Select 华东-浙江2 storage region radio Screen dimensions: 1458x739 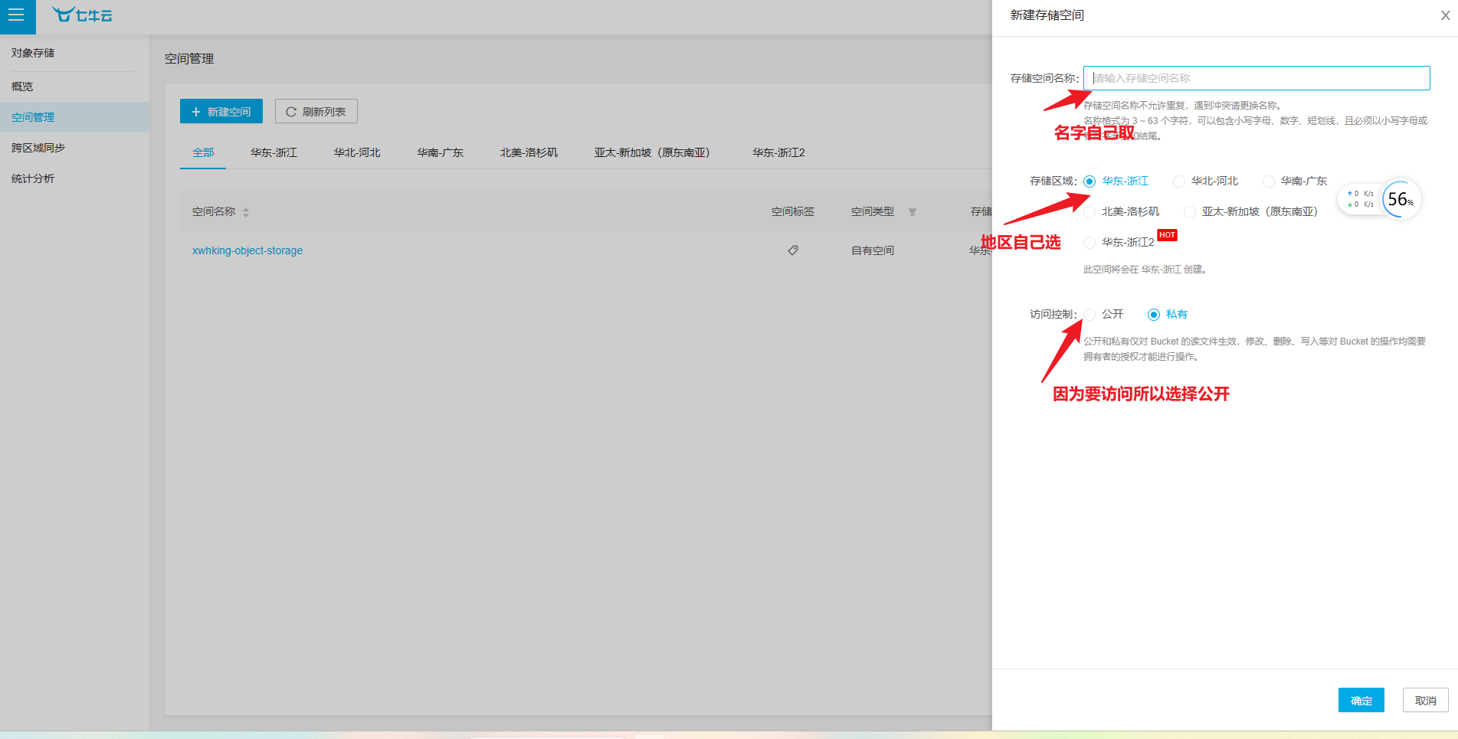(x=1089, y=243)
